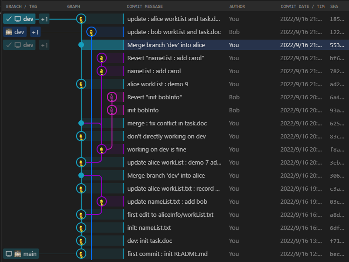Expand the faded +1 badge on the selected row

(44, 45)
